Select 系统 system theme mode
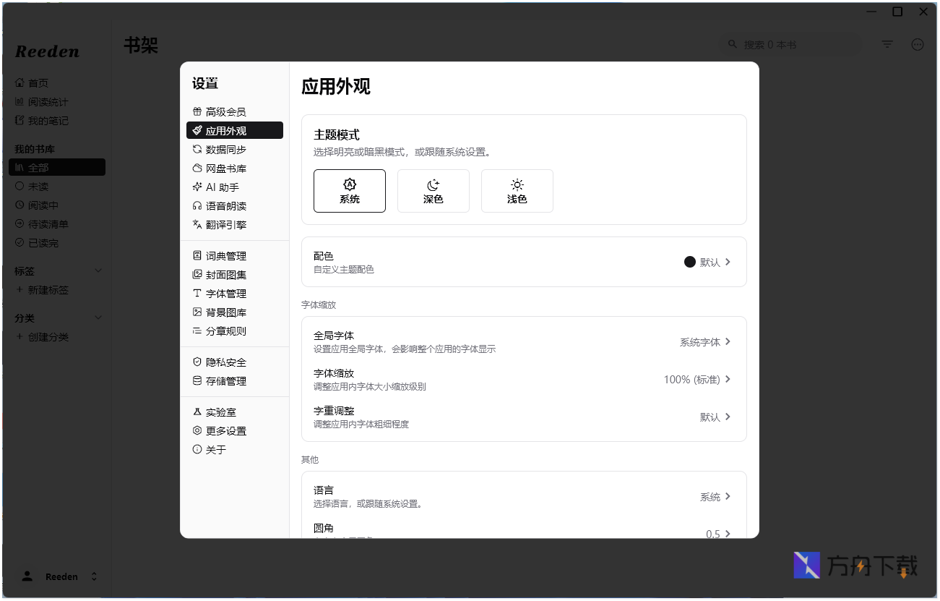940x601 pixels. tap(350, 191)
